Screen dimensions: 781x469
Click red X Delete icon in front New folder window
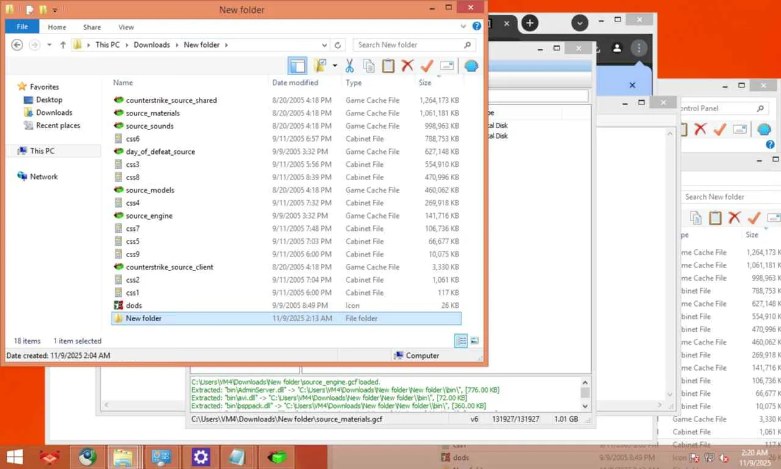[408, 65]
